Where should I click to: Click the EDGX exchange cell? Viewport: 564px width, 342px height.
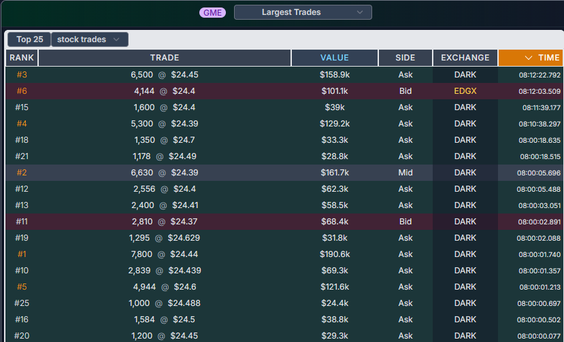coord(465,91)
